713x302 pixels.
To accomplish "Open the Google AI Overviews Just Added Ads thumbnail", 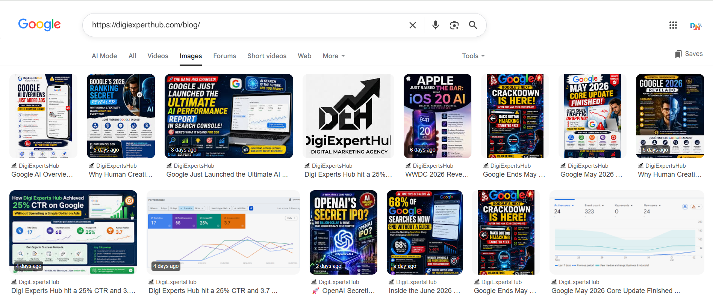I will 43,116.
